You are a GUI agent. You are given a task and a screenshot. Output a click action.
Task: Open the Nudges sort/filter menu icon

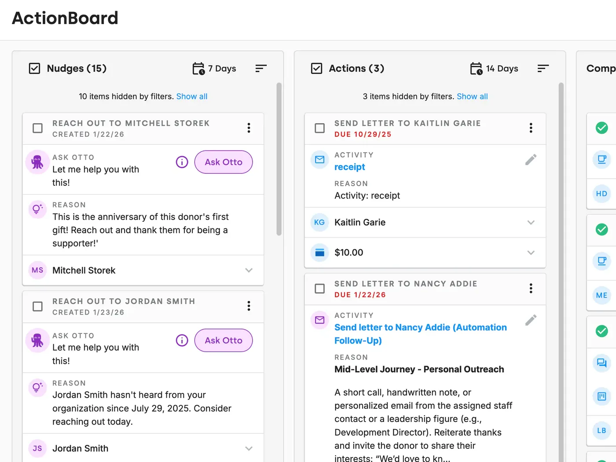261,68
